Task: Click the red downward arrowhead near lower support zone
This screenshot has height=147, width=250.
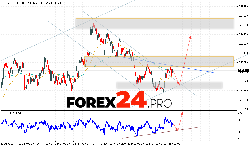Action: click(x=179, y=83)
